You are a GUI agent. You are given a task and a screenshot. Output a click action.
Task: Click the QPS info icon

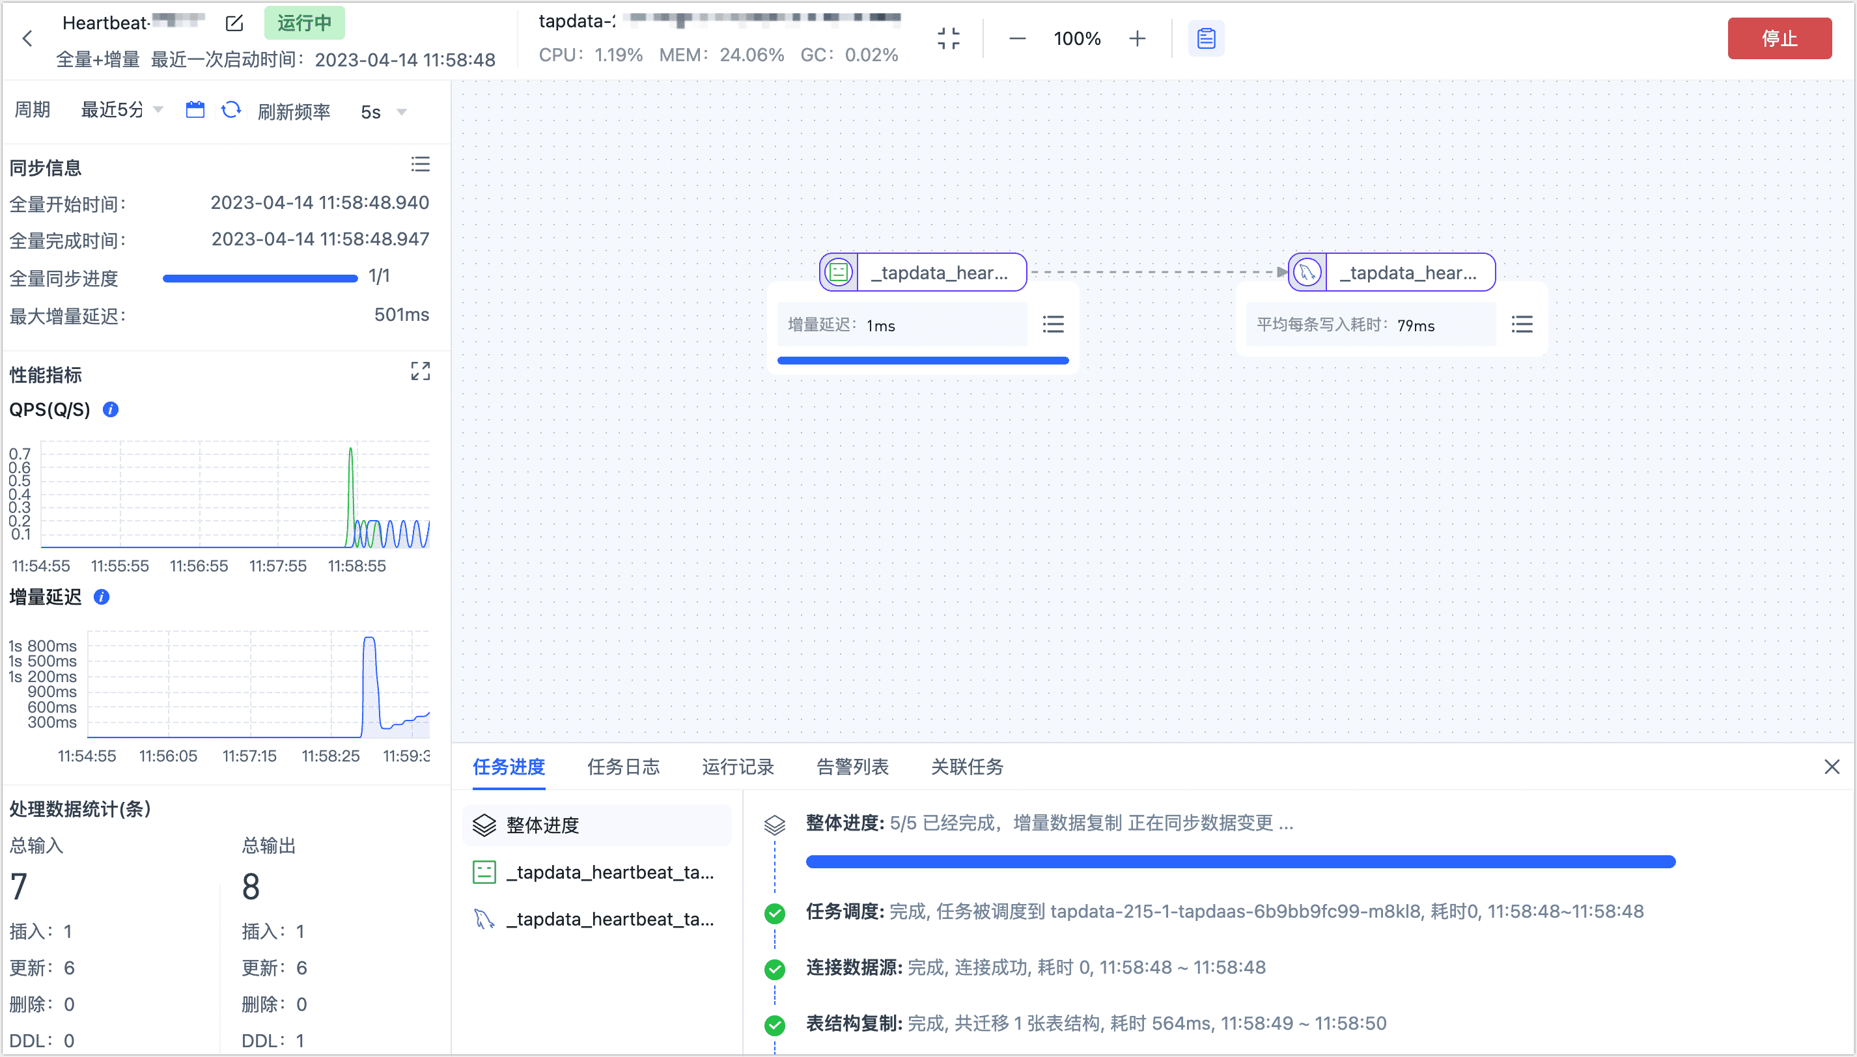click(x=111, y=409)
